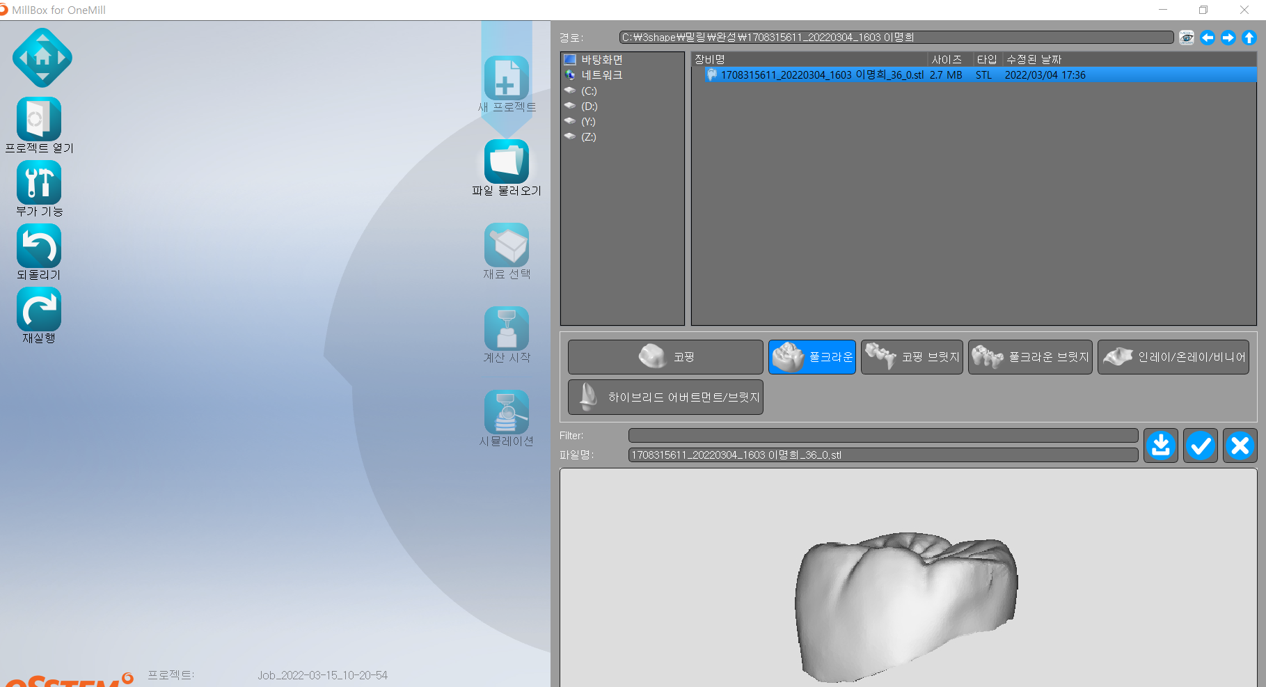Select 인레이/온레이/비니어 restoration type
Viewport: 1266px width, 687px height.
pos(1173,357)
